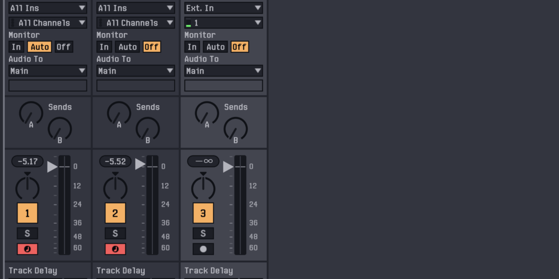Open track 1's All Channels dropdown
Screen dimensions: 559x279
48,23
